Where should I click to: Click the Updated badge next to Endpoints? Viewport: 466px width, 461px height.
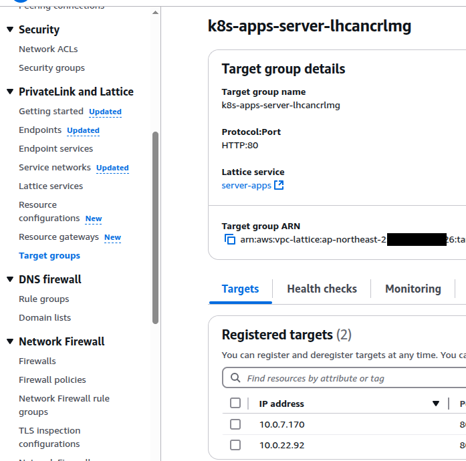tap(83, 130)
